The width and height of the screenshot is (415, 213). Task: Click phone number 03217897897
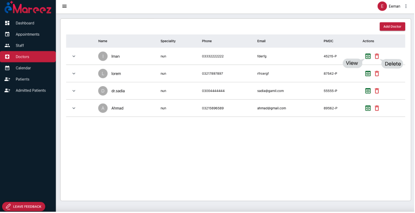(x=213, y=73)
